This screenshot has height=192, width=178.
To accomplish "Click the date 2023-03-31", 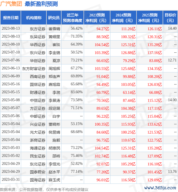I will tap(11, 180).
